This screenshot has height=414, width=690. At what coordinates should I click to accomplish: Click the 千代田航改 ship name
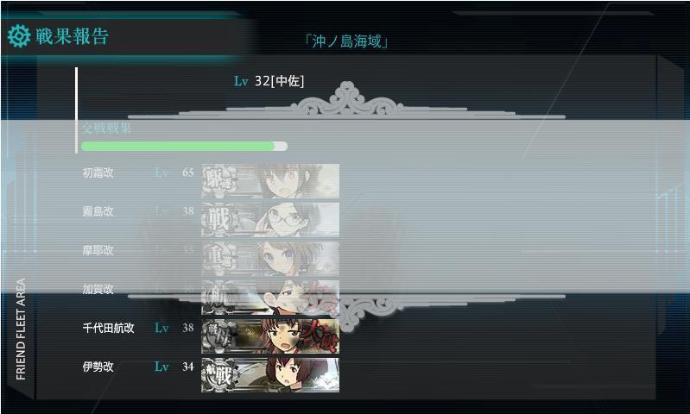pyautogui.click(x=108, y=328)
